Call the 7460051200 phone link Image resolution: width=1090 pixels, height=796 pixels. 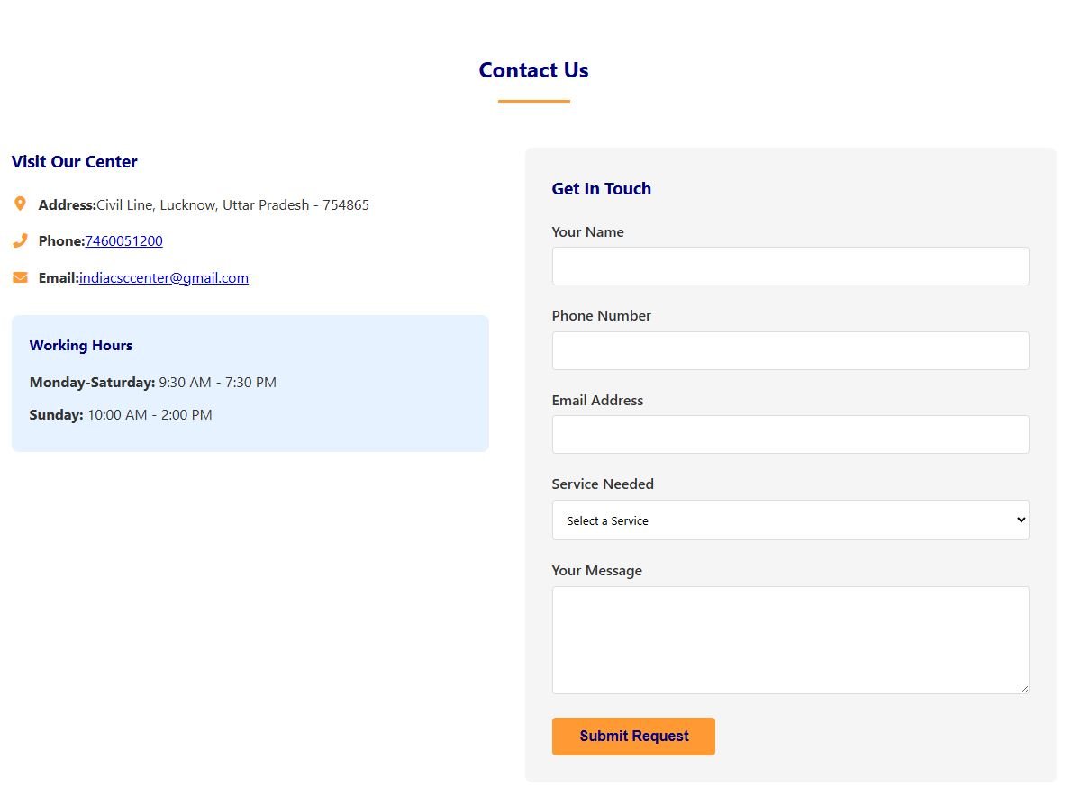(x=123, y=240)
